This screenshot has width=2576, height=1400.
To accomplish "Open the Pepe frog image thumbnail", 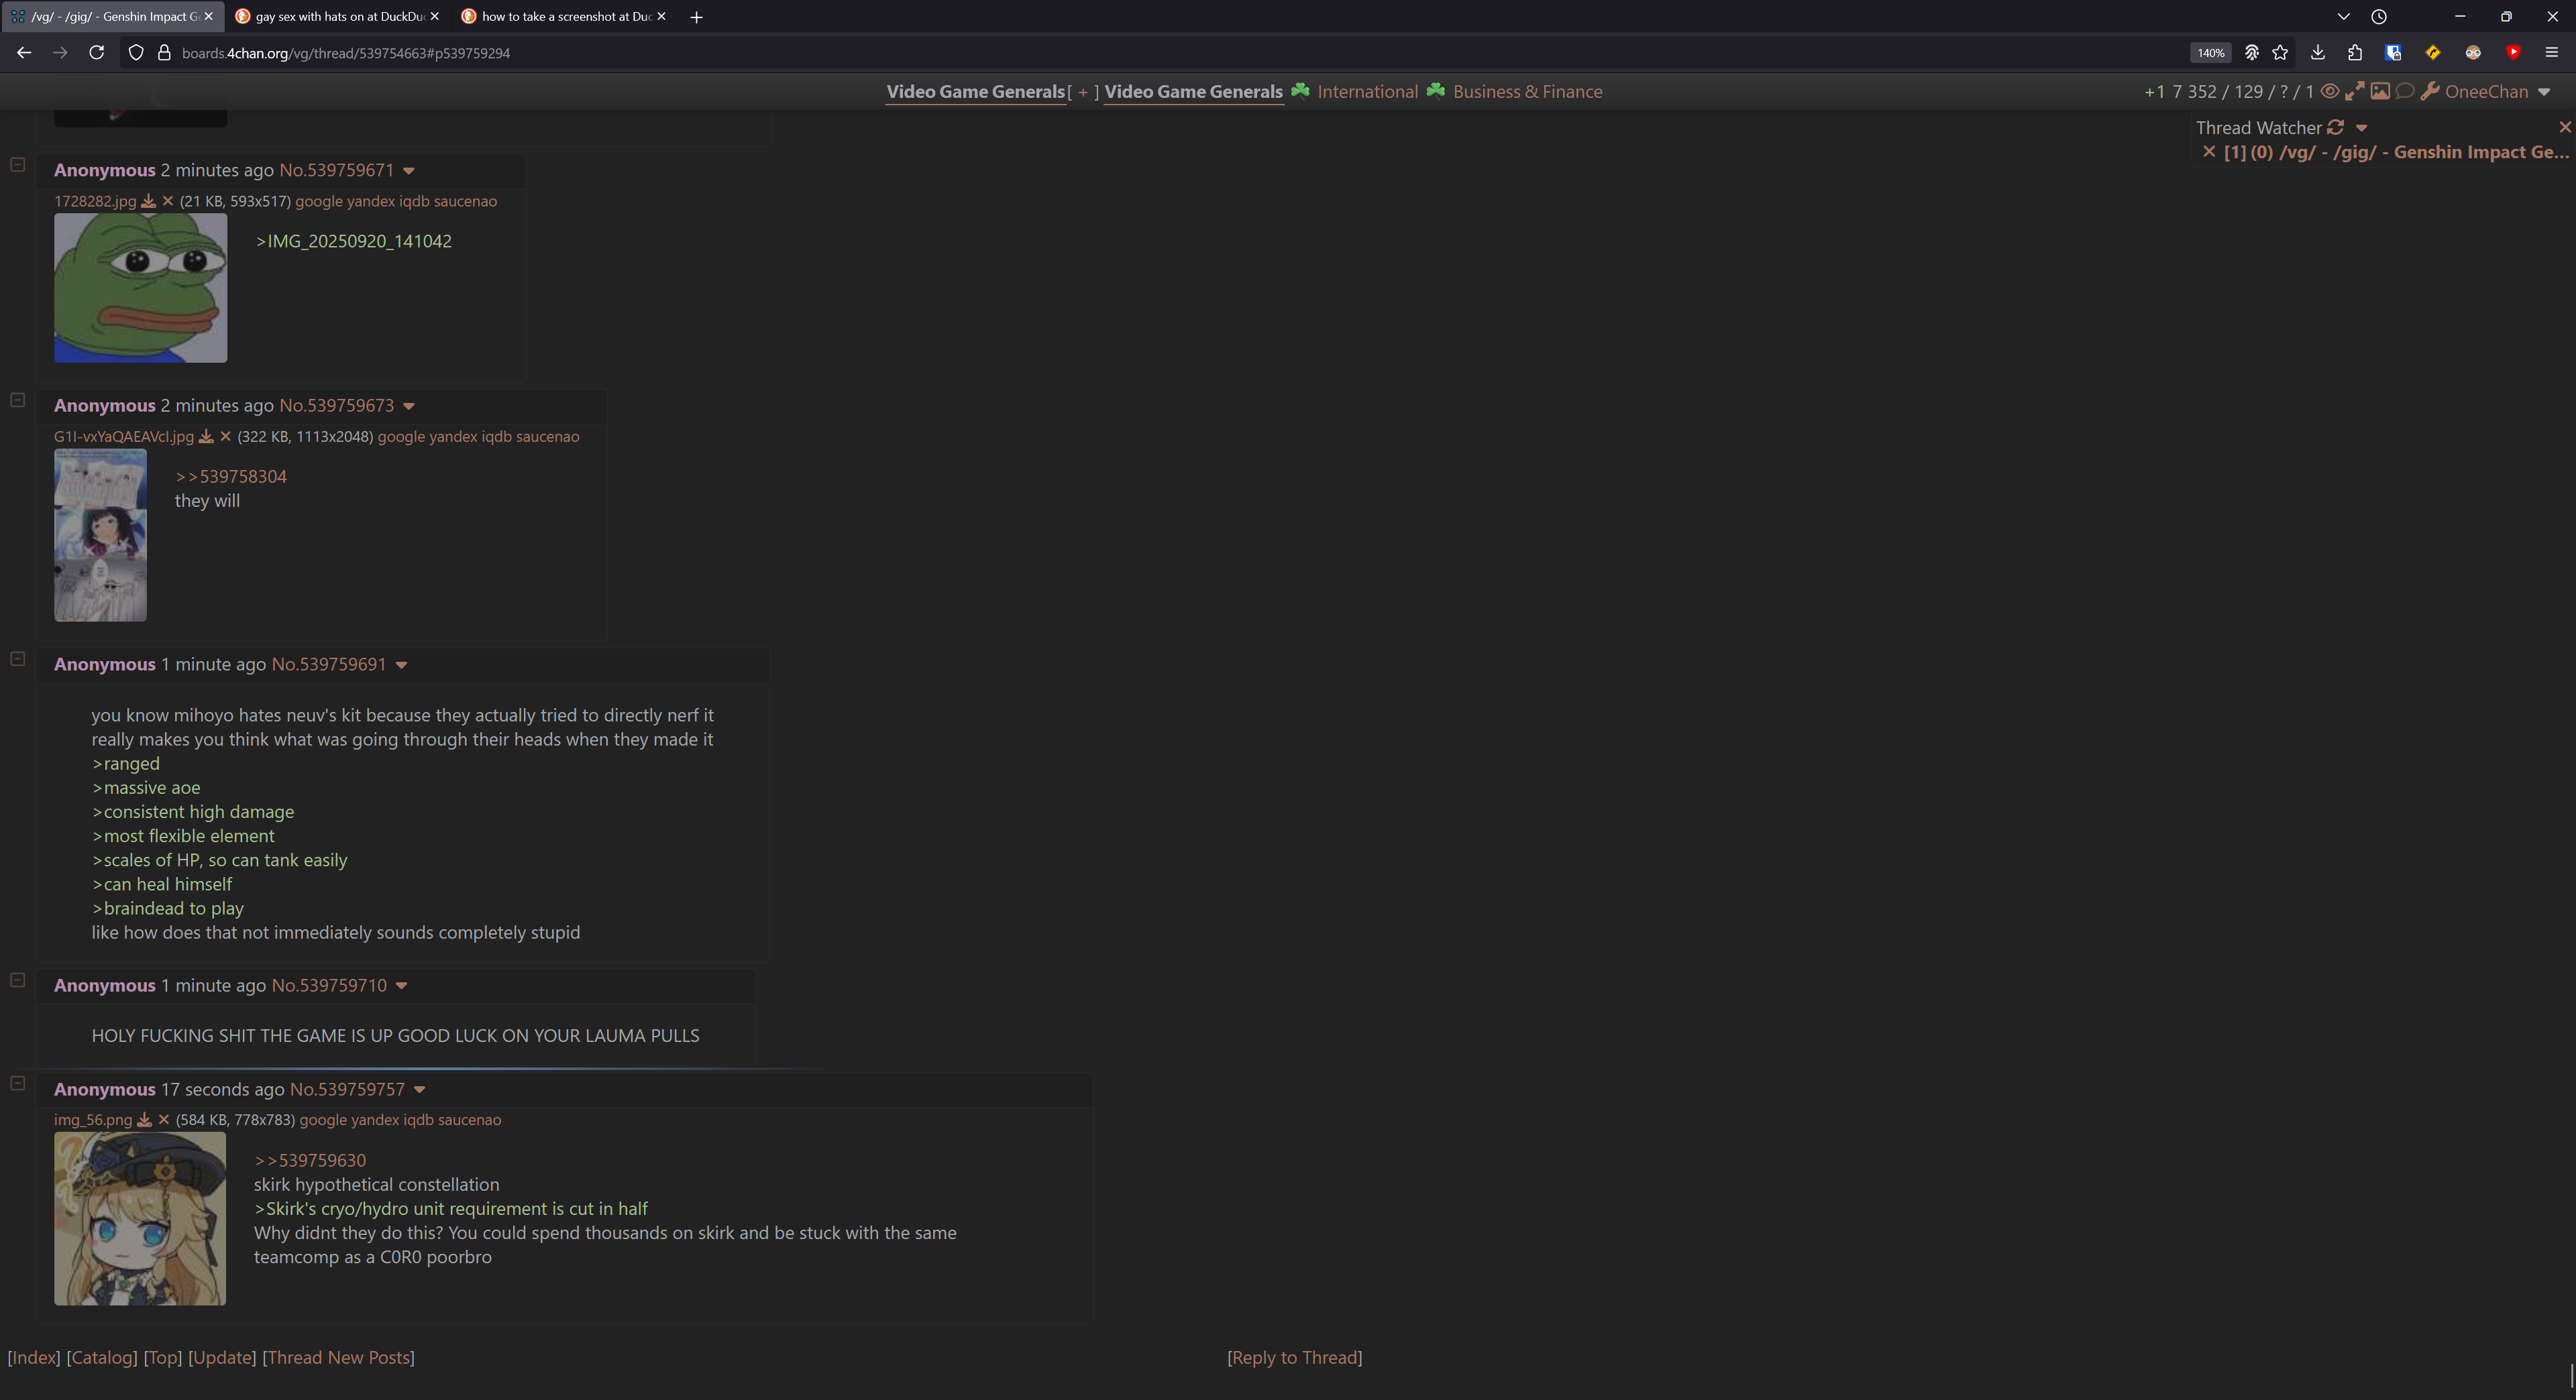I will click(140, 288).
